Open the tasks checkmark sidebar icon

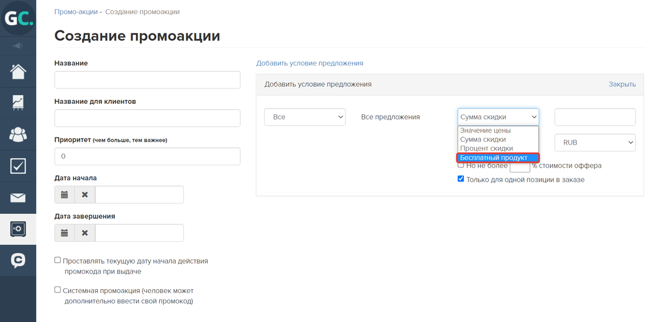coord(18,166)
